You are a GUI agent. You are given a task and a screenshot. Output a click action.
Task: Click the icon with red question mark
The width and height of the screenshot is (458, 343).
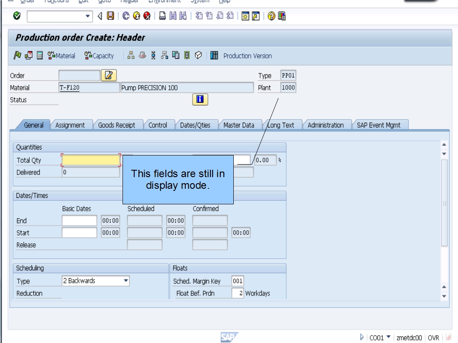pyautogui.click(x=29, y=55)
